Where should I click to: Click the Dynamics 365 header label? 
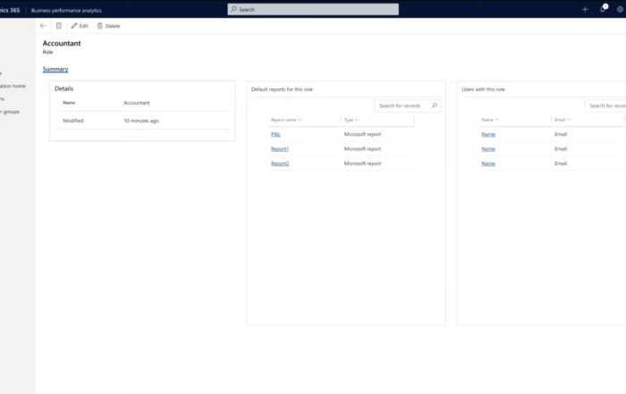click(10, 11)
